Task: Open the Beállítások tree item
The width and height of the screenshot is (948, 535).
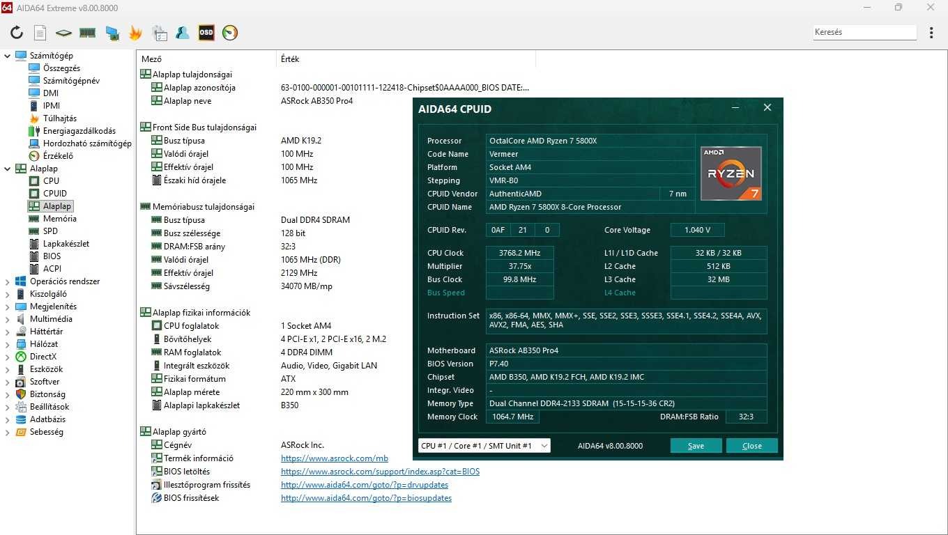Action: 49,407
